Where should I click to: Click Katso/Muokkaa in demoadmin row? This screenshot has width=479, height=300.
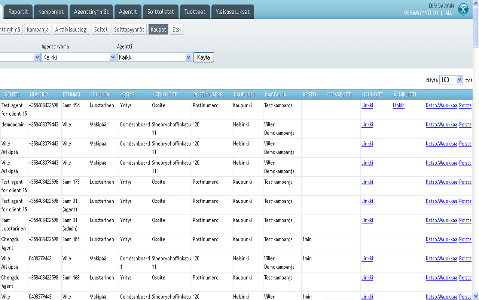pyautogui.click(x=442, y=124)
